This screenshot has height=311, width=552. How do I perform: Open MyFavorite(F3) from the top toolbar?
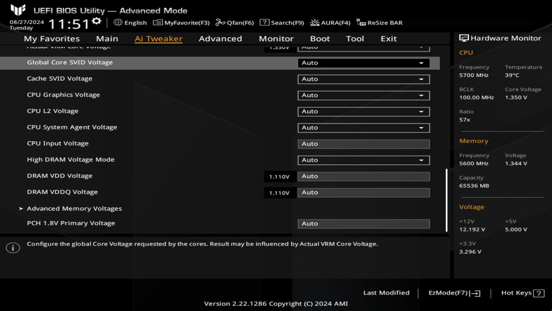click(182, 22)
